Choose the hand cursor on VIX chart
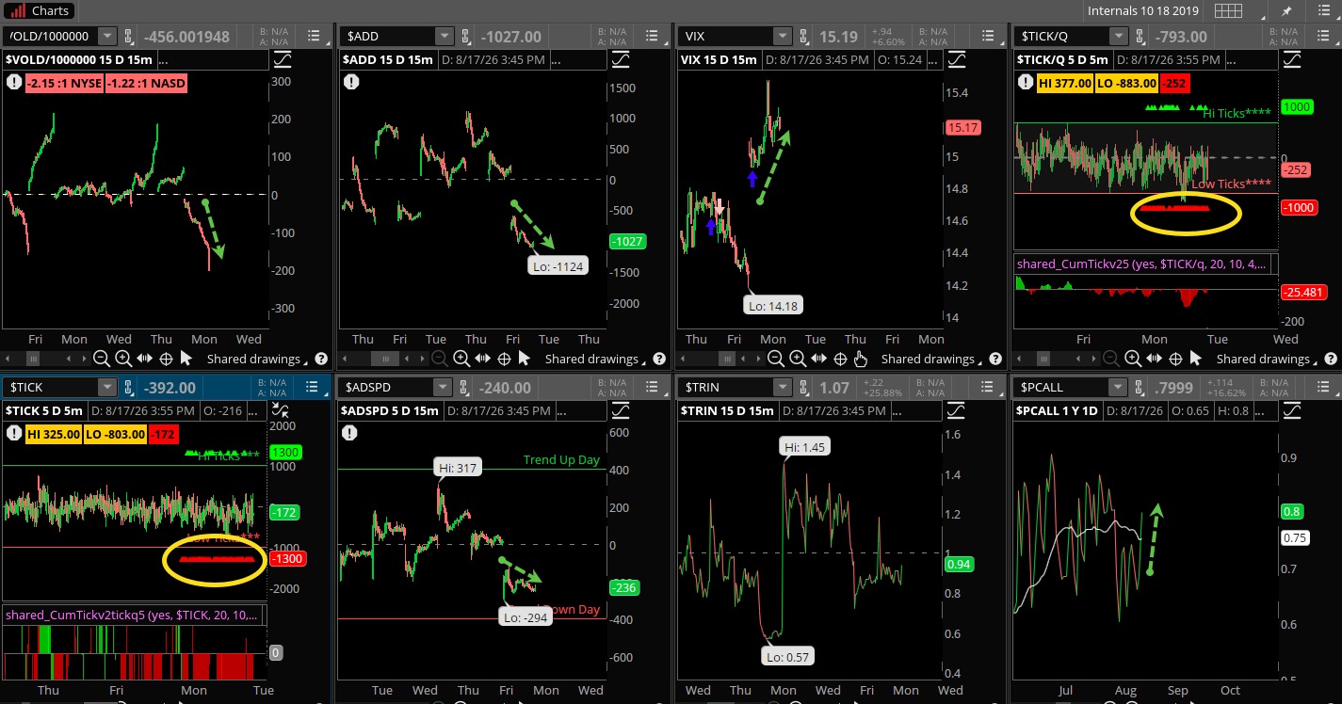 point(861,359)
